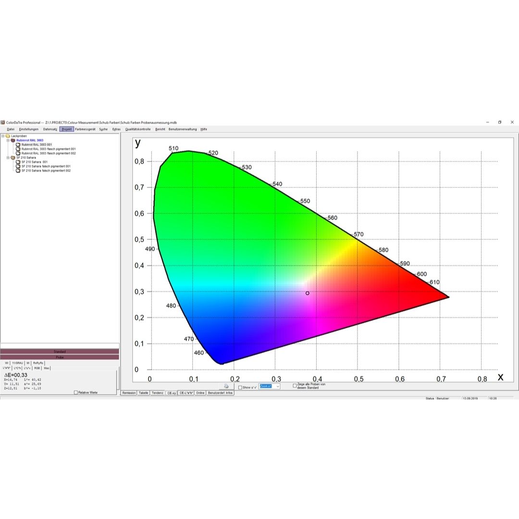Switch to the CIE-L*a*b* tab

[186, 393]
